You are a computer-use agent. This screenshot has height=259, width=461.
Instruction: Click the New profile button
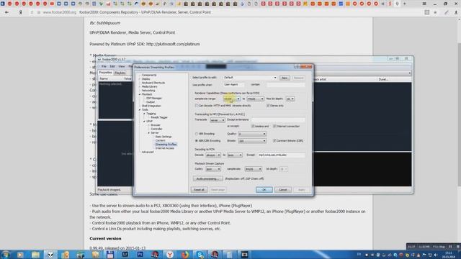pyautogui.click(x=285, y=78)
